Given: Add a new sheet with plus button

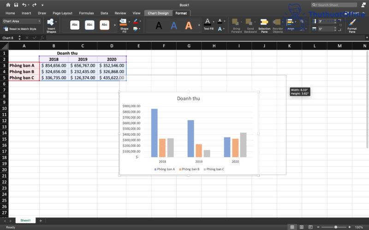Looking at the screenshot, I should (41, 221).
